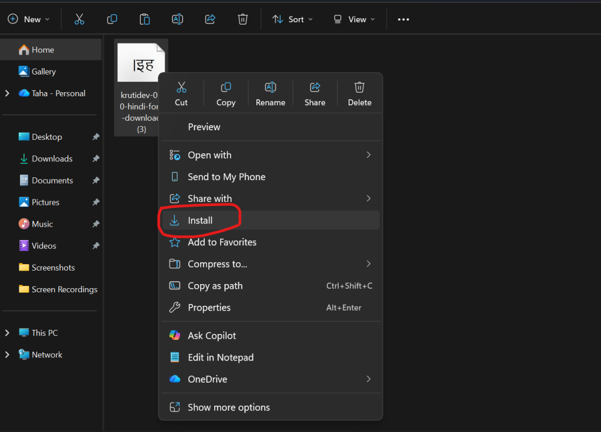Open the OneDrive submenu entry
Viewport: 601px width, 432px height.
271,379
